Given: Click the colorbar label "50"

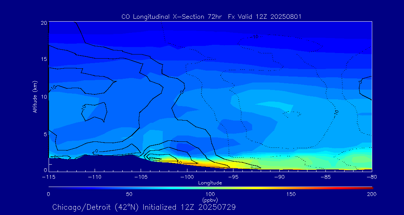Looking at the screenshot, I should 129,194.
